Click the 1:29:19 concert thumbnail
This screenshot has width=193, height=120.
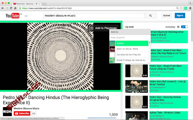[137, 86]
